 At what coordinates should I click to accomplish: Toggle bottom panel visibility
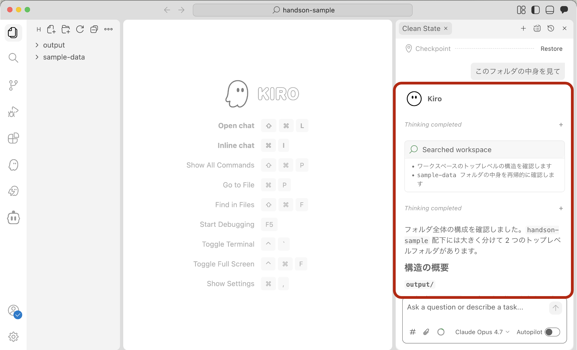coord(550,10)
